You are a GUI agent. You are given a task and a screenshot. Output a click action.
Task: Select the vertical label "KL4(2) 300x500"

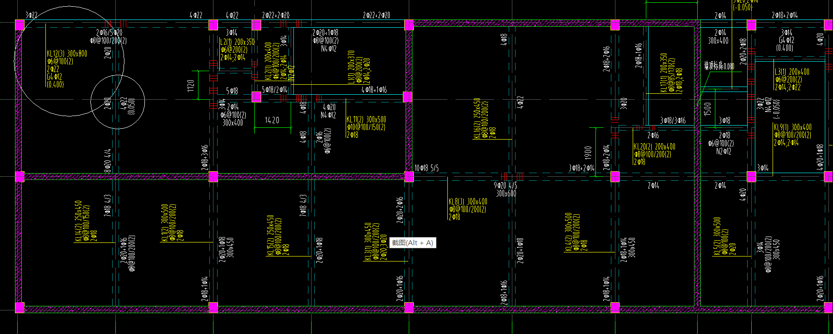(568, 232)
